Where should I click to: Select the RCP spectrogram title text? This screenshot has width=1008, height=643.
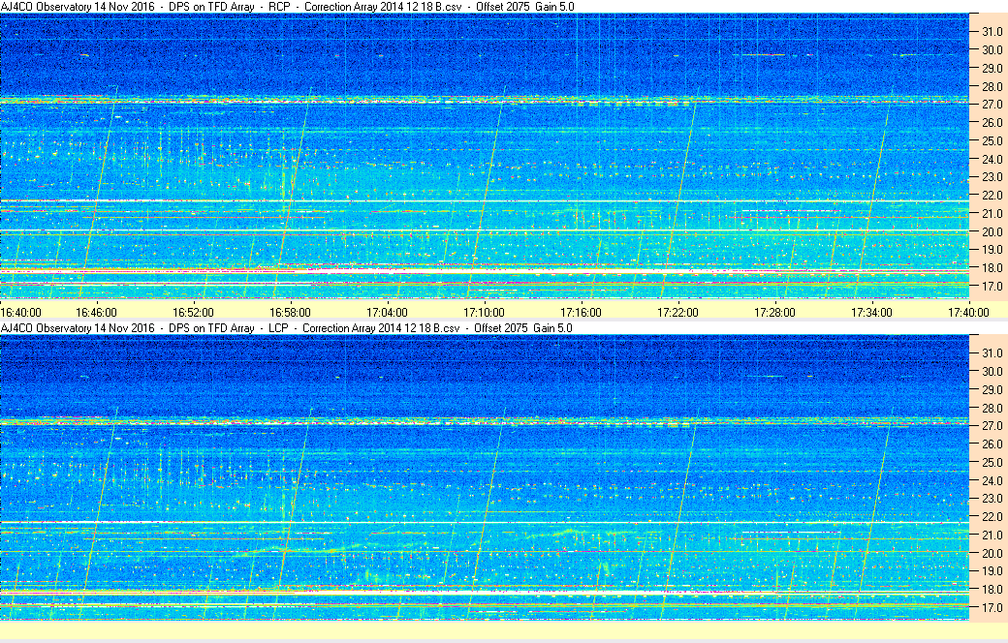pyautogui.click(x=287, y=7)
